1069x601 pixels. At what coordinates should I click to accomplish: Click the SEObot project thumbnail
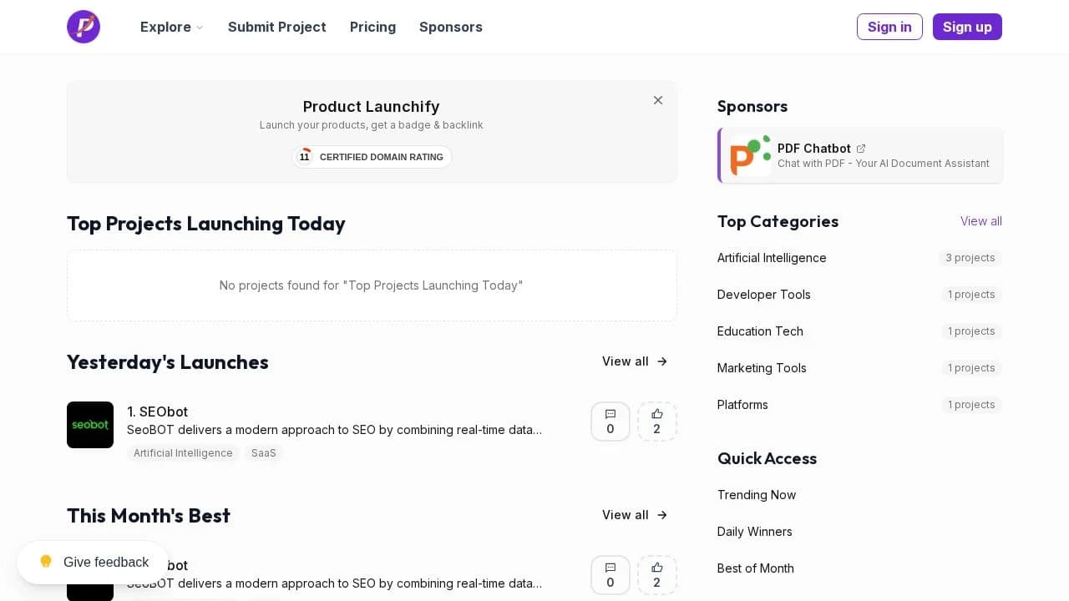pyautogui.click(x=90, y=425)
